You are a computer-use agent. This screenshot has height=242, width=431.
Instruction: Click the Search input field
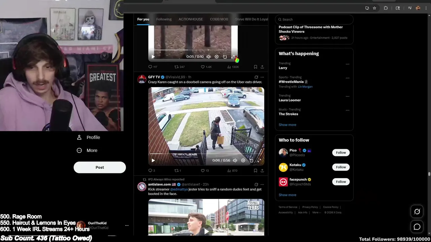click(314, 19)
